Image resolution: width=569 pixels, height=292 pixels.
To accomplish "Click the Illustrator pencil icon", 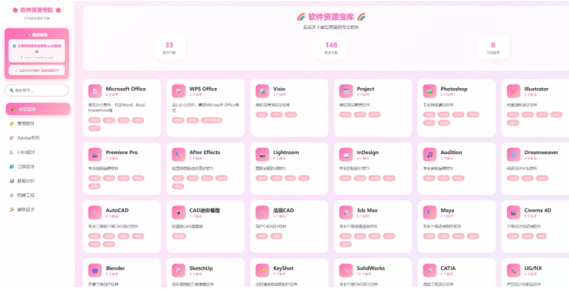I will click(514, 91).
